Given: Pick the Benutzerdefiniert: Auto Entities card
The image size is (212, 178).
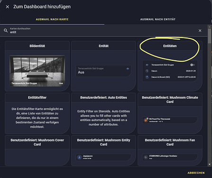Looking at the screenshot, I should pyautogui.click(x=103, y=113).
